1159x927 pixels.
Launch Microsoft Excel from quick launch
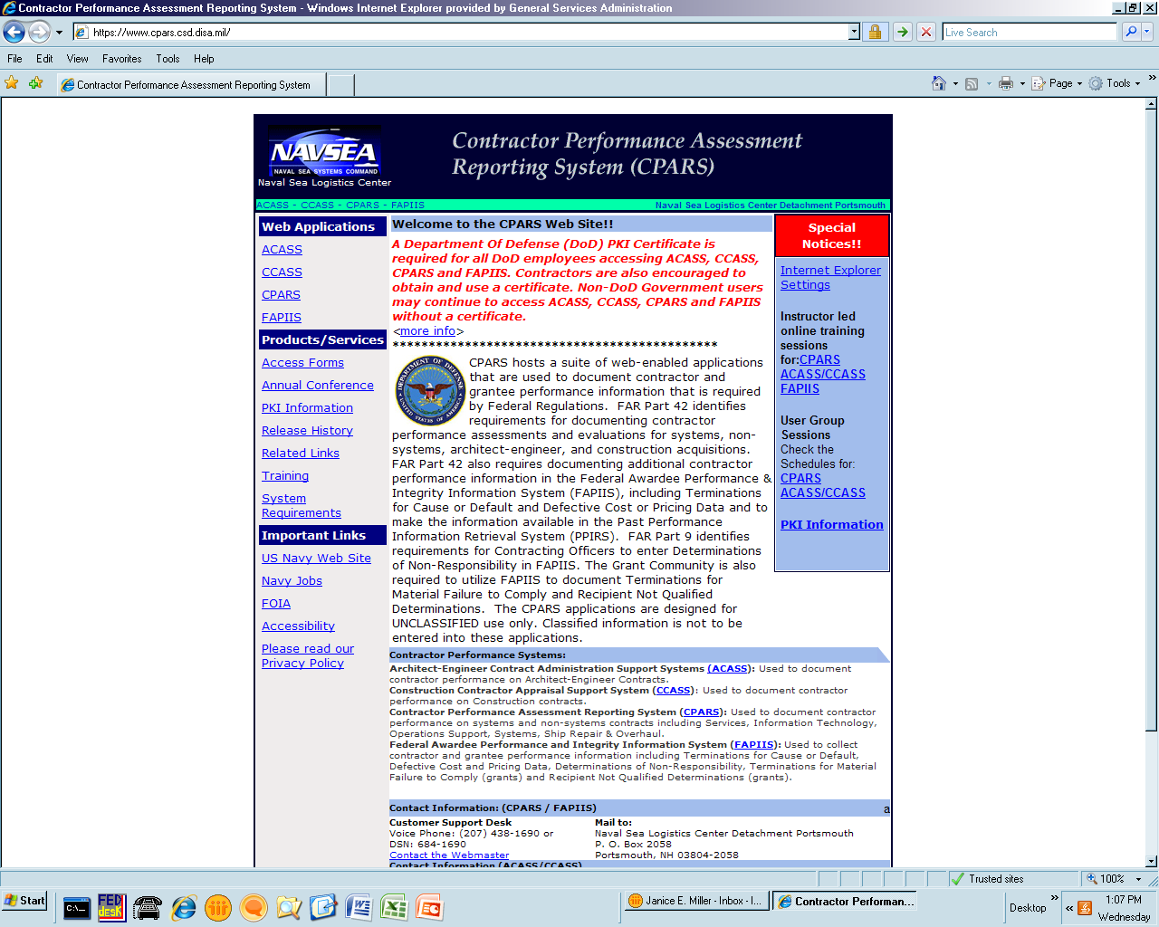(394, 907)
